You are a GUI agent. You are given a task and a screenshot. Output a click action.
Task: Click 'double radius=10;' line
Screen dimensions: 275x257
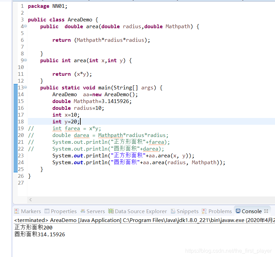(78, 108)
